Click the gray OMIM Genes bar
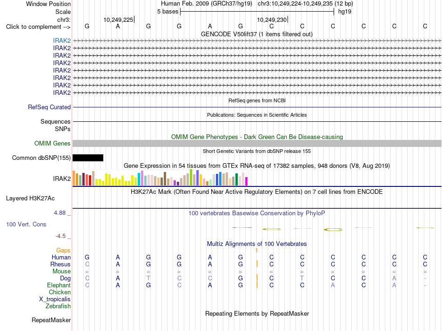 click(257, 143)
